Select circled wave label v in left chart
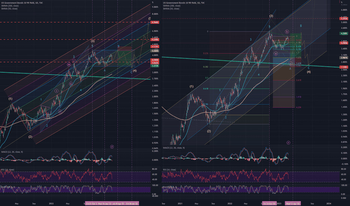This screenshot has height=206, width=350. tap(74, 61)
